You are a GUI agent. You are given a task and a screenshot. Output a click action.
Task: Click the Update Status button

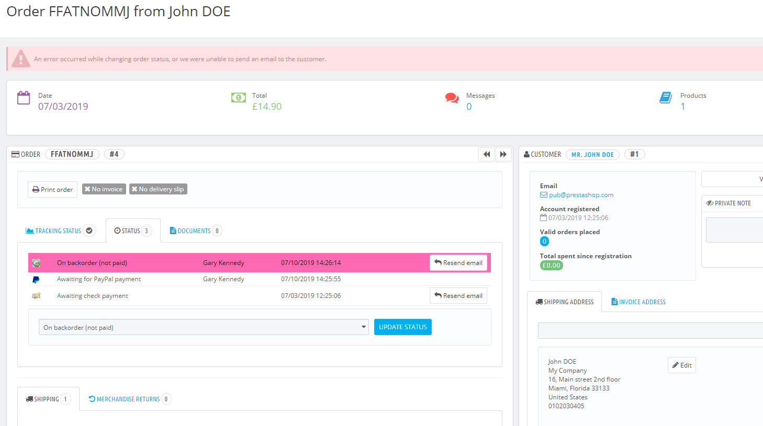point(403,327)
